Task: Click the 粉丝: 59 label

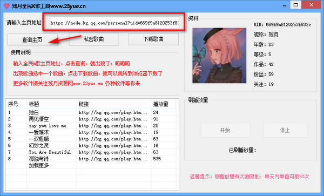Action: coord(264,74)
